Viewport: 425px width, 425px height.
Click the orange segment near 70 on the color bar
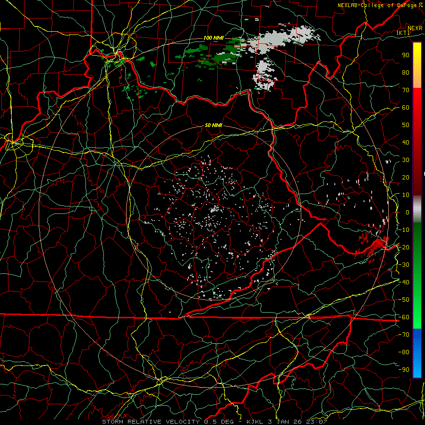point(417,80)
